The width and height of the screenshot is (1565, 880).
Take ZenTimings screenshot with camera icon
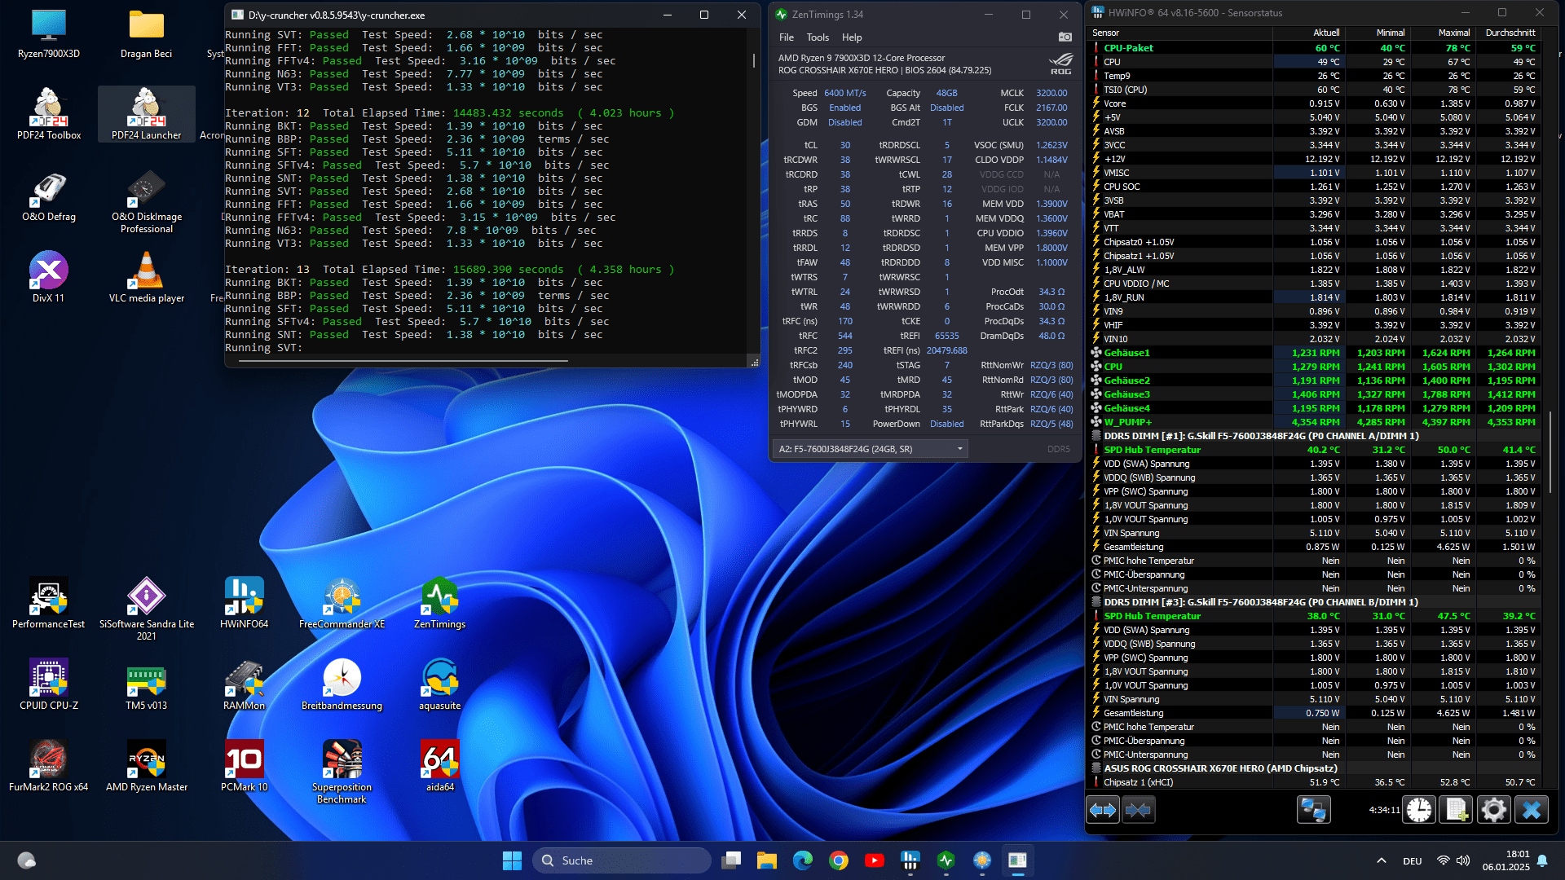[1065, 37]
